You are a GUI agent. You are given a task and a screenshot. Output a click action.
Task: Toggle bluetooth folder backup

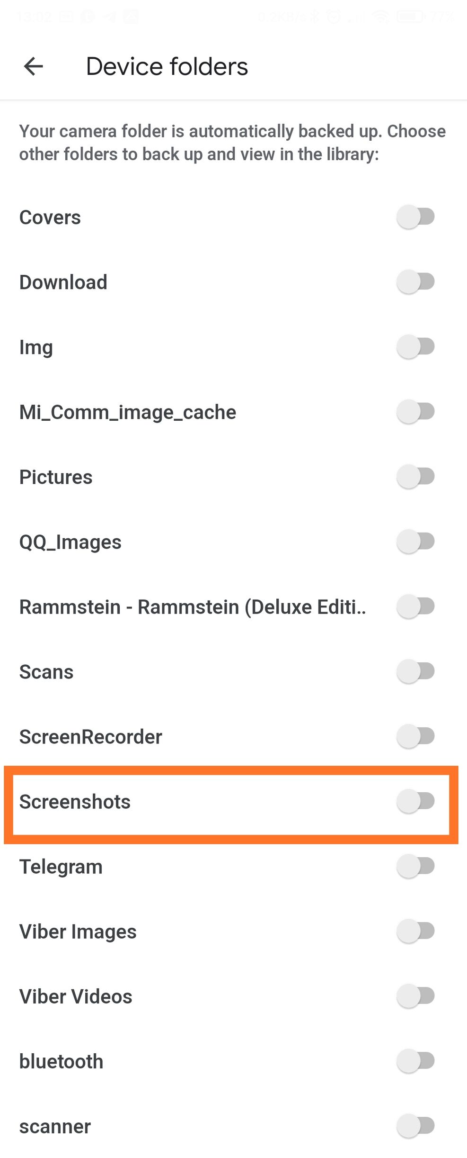[416, 1061]
